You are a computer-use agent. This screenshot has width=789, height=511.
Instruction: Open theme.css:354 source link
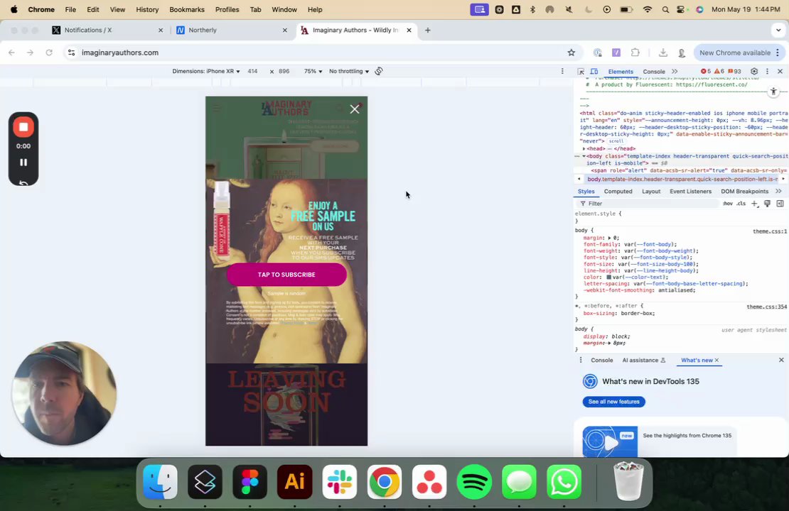click(x=766, y=307)
